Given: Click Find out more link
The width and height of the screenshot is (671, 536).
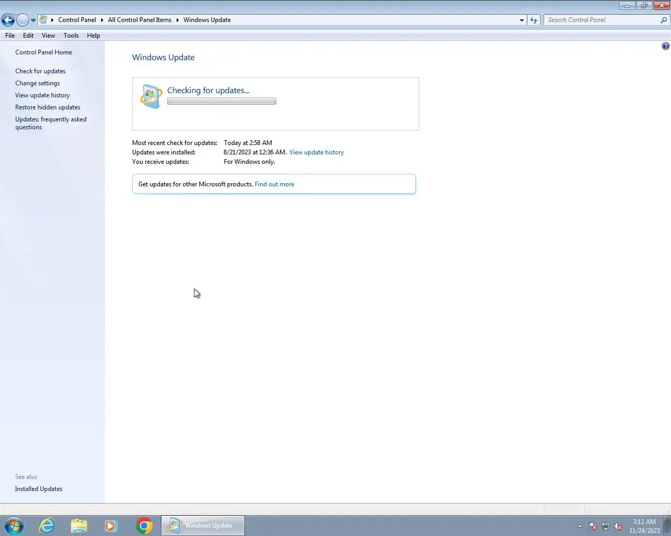Looking at the screenshot, I should (274, 184).
